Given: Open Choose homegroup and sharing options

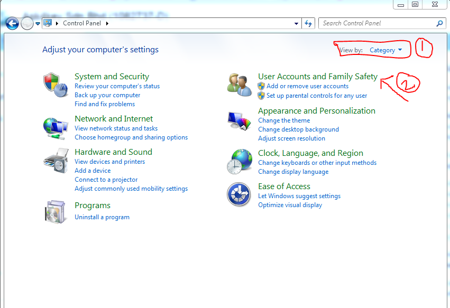Looking at the screenshot, I should click(131, 137).
